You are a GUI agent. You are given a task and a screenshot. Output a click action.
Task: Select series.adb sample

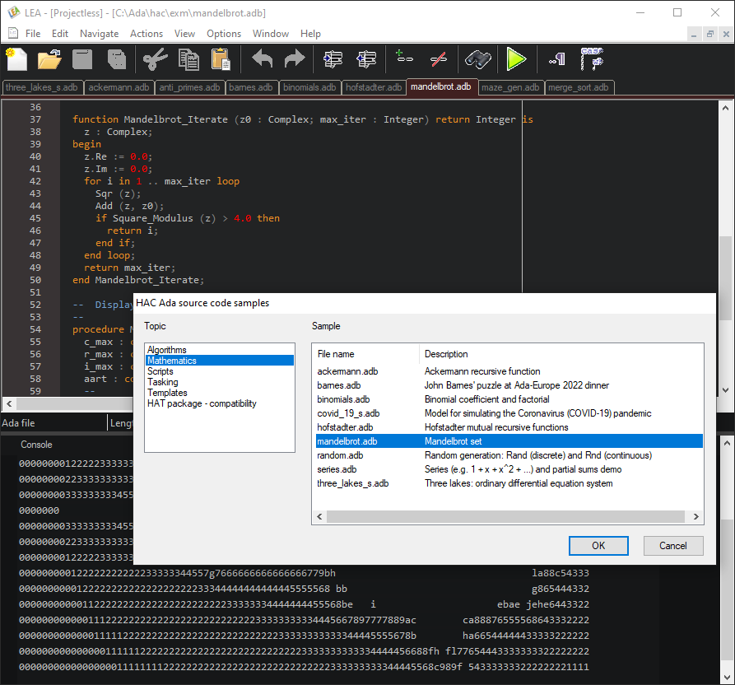tap(509, 470)
